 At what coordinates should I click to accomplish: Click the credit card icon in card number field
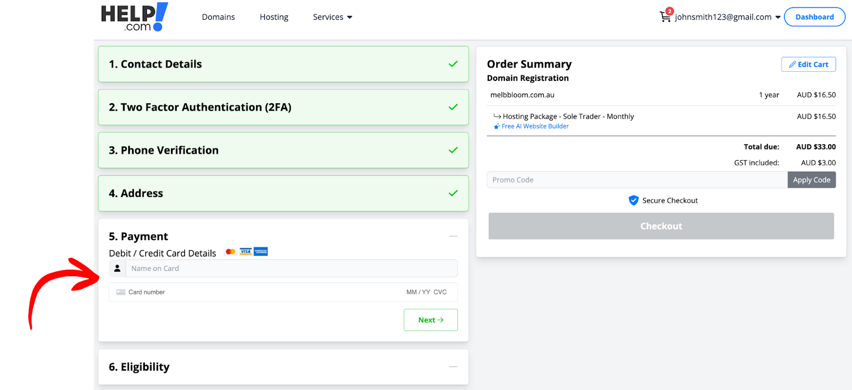click(x=121, y=292)
